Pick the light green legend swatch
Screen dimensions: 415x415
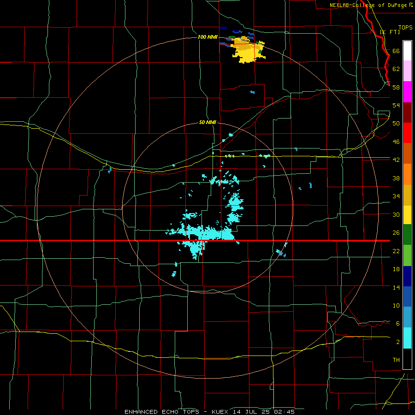[407, 255]
